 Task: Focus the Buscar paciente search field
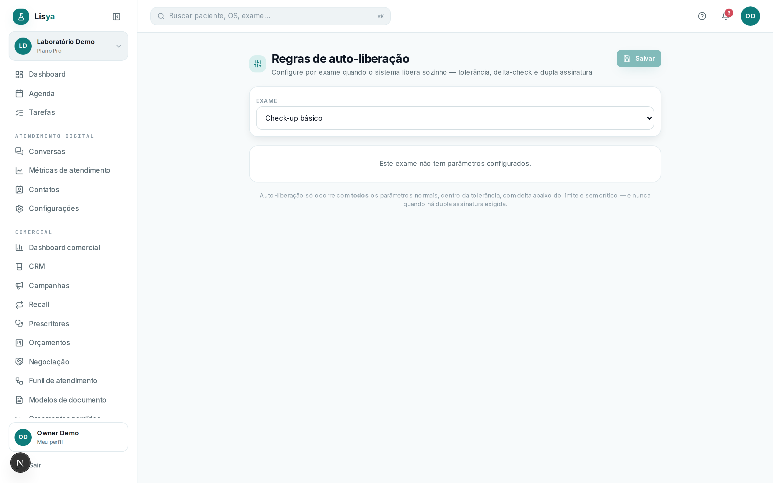click(270, 16)
